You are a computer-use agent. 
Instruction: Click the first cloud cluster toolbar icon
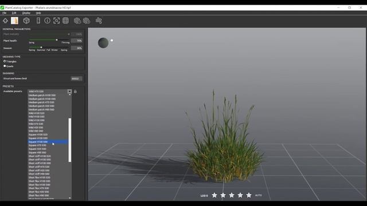[x=77, y=21]
